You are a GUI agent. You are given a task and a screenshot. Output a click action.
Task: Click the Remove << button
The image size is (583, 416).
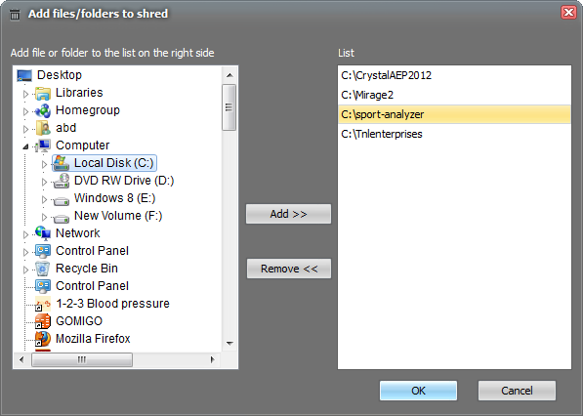(x=289, y=269)
